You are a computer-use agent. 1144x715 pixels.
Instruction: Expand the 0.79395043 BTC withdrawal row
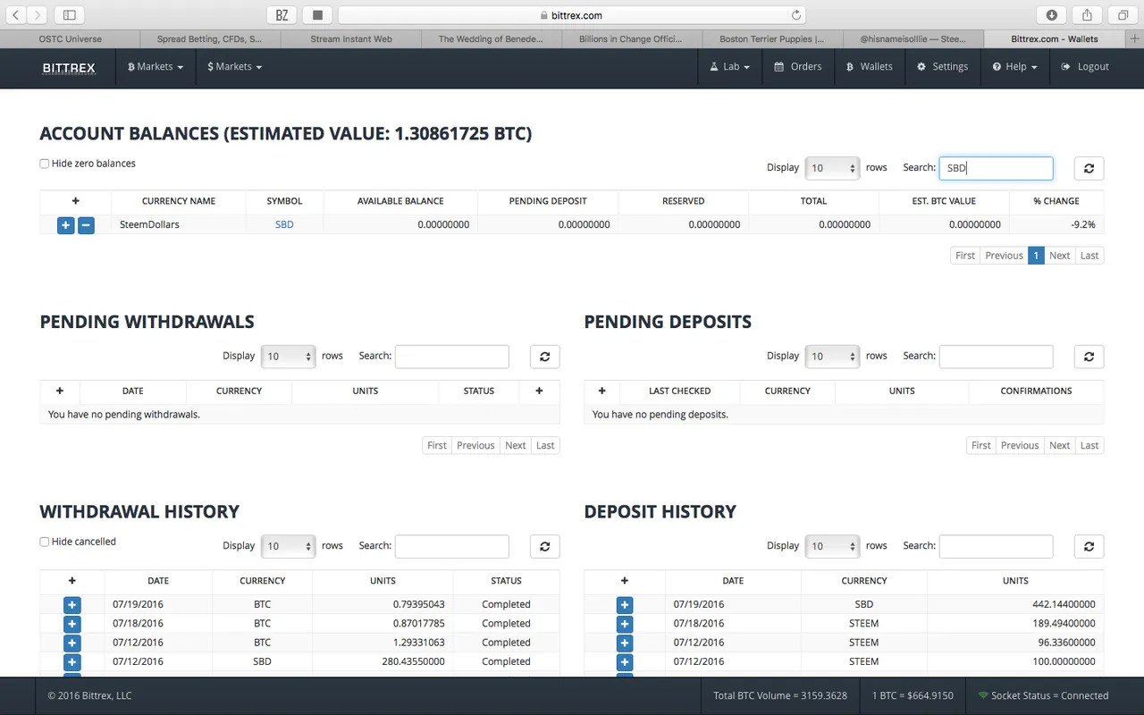[72, 605]
